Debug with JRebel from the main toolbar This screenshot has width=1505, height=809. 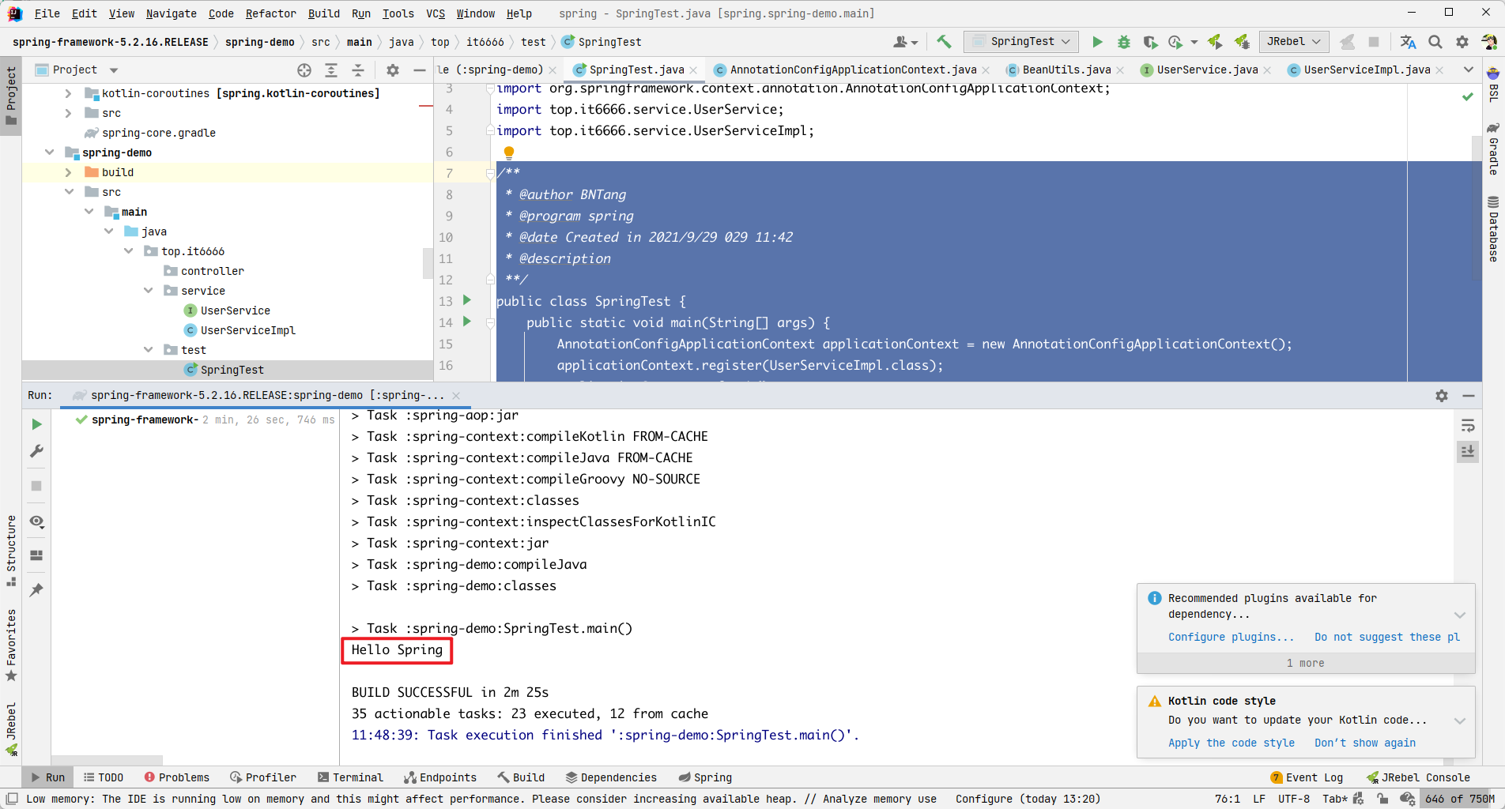[1242, 42]
